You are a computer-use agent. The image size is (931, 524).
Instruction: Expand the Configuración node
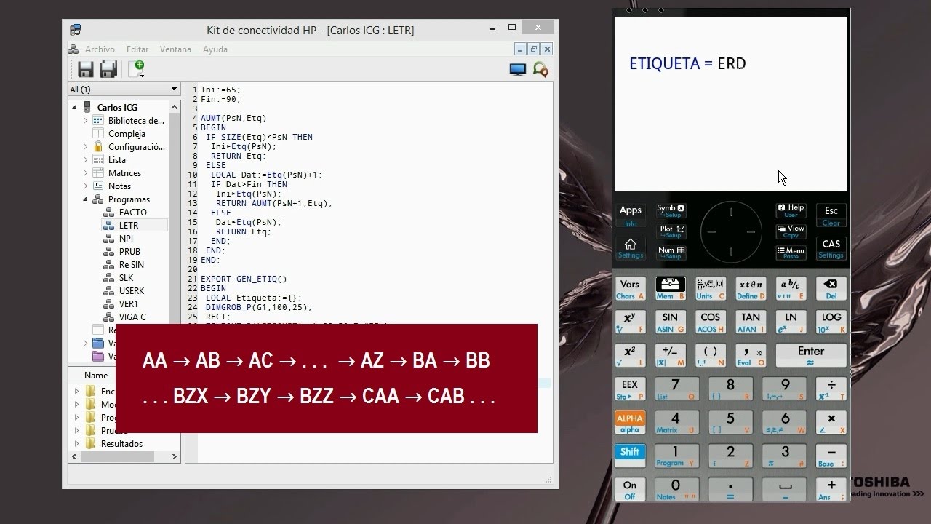tap(85, 147)
